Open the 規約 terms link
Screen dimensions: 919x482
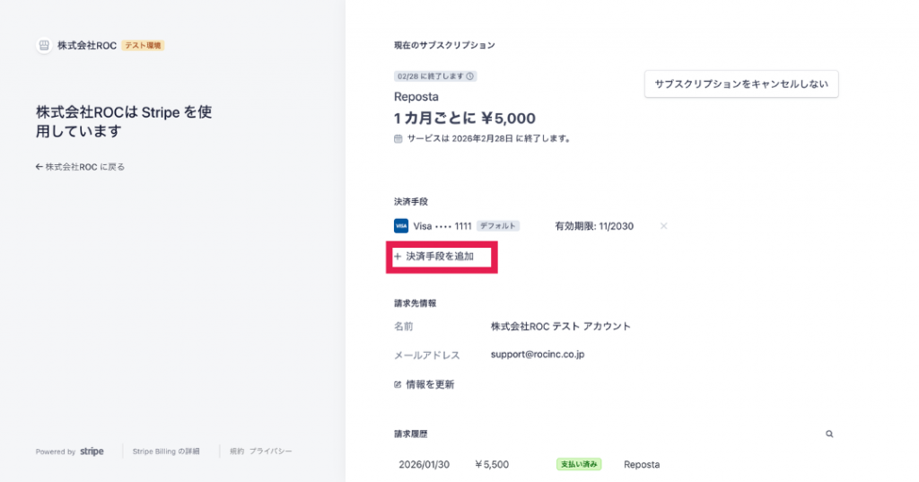point(236,451)
